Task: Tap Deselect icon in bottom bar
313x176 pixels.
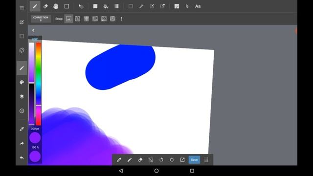Action: pos(151,160)
